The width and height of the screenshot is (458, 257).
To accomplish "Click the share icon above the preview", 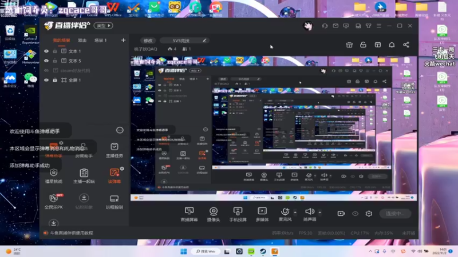I will pyautogui.click(x=406, y=45).
